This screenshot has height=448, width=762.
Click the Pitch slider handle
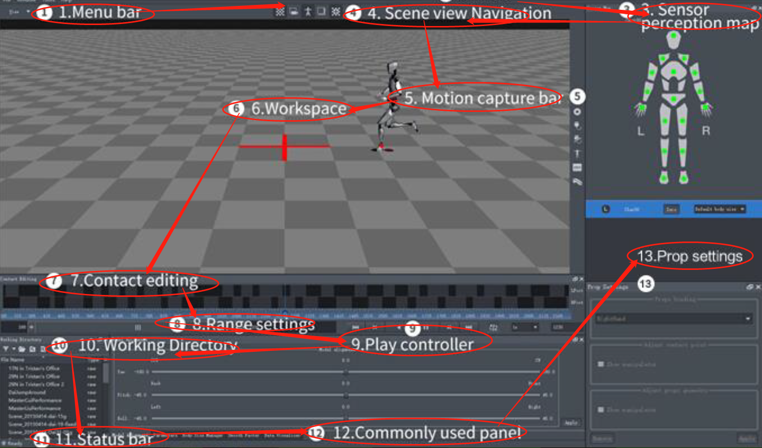346,395
